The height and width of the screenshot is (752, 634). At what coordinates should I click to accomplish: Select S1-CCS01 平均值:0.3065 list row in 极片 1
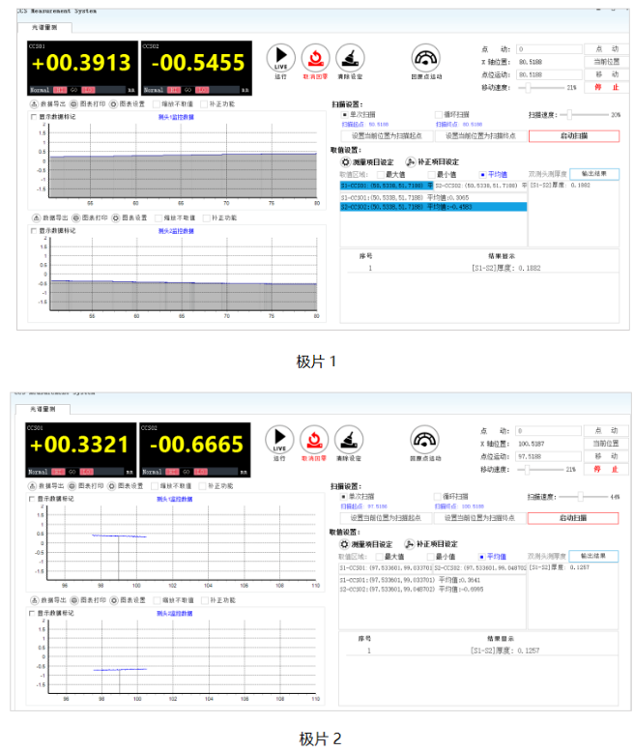click(434, 197)
